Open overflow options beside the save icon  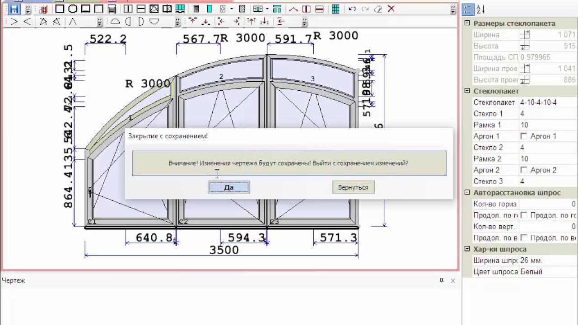28,9
